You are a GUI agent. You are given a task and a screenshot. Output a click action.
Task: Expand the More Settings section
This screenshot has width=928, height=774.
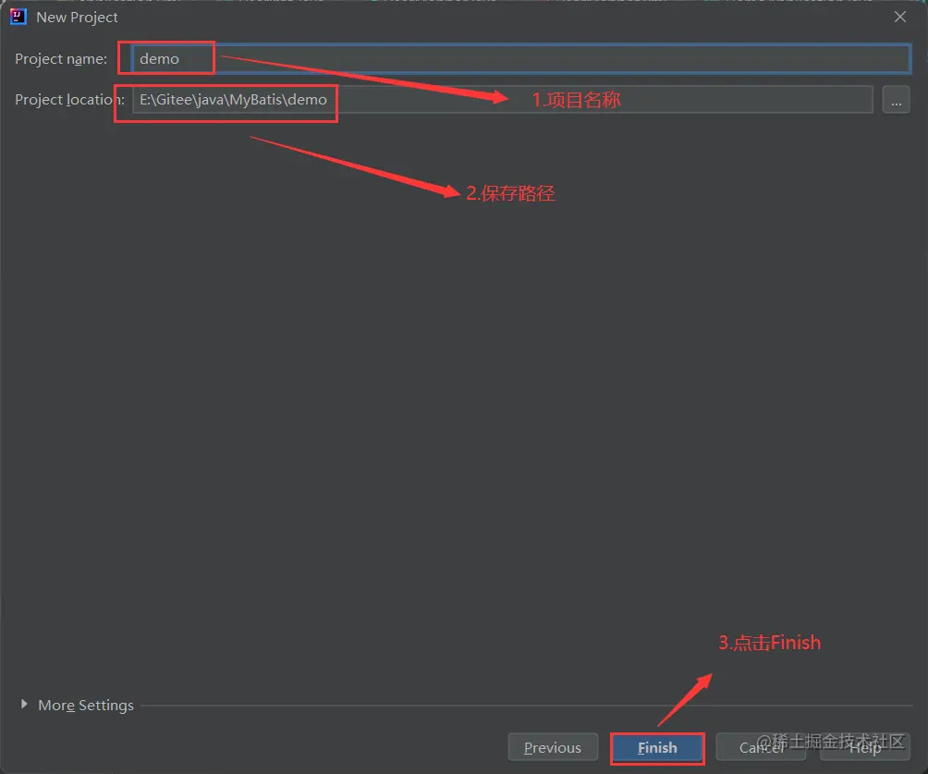pyautogui.click(x=24, y=704)
